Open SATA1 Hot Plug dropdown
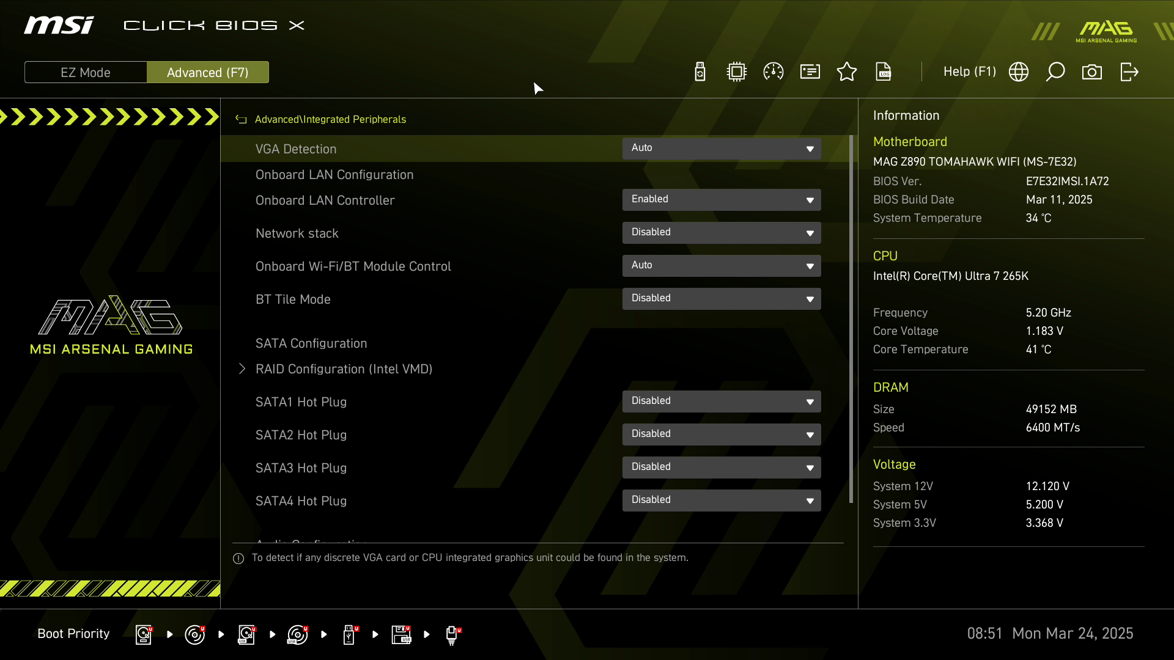This screenshot has height=660, width=1174. (x=722, y=402)
